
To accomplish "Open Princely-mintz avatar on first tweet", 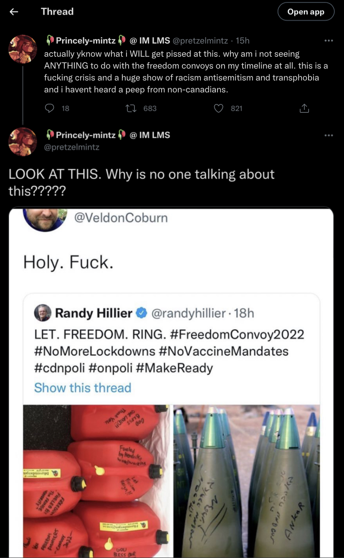I will [23, 49].
